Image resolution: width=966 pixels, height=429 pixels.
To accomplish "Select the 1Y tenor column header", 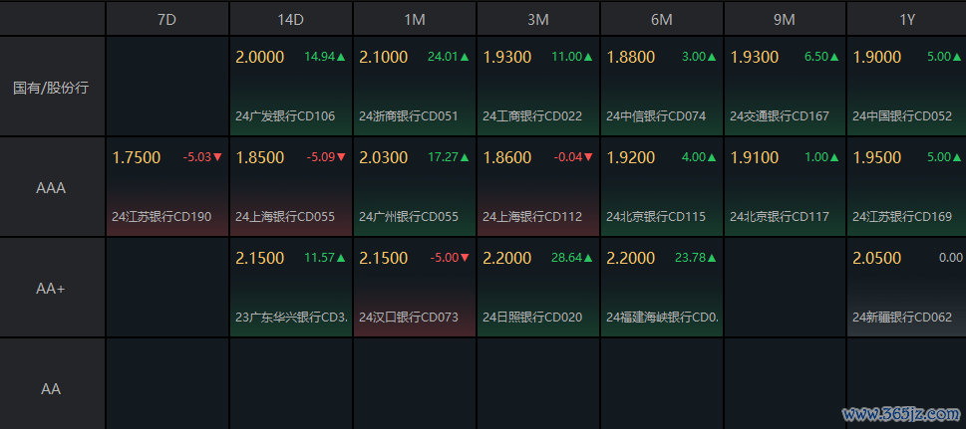I will point(907,19).
